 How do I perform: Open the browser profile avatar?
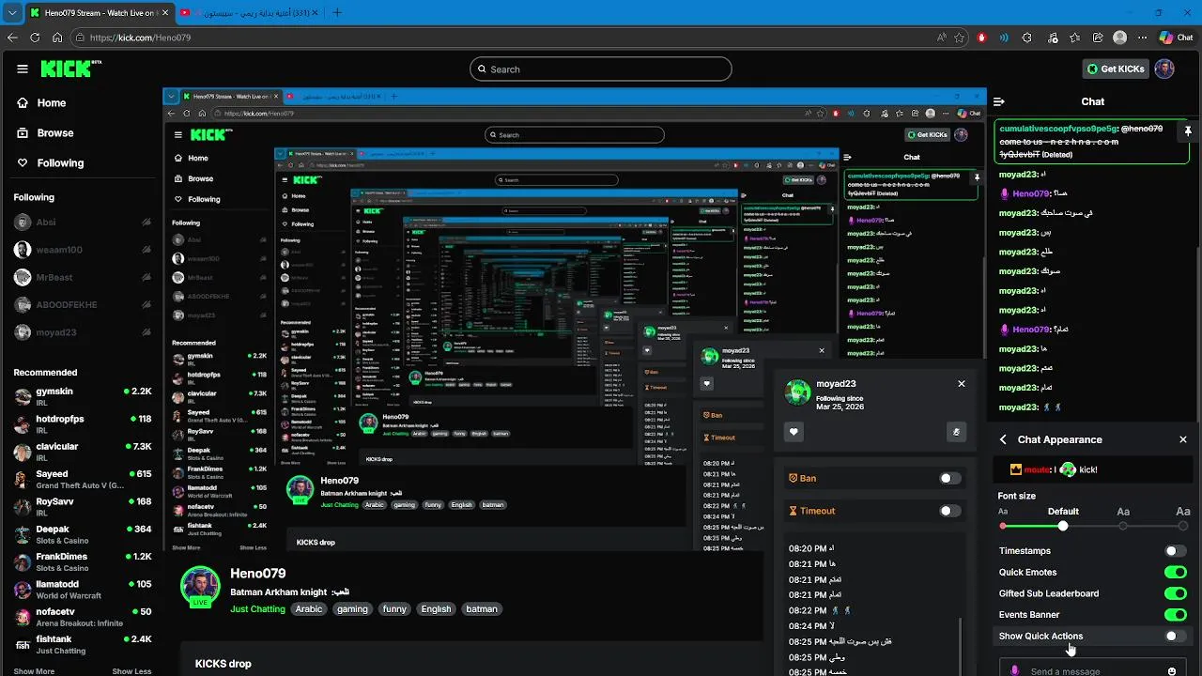coord(1119,38)
